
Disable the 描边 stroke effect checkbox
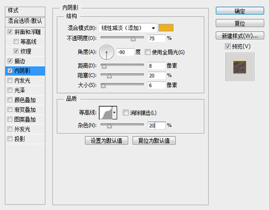pos(10,61)
